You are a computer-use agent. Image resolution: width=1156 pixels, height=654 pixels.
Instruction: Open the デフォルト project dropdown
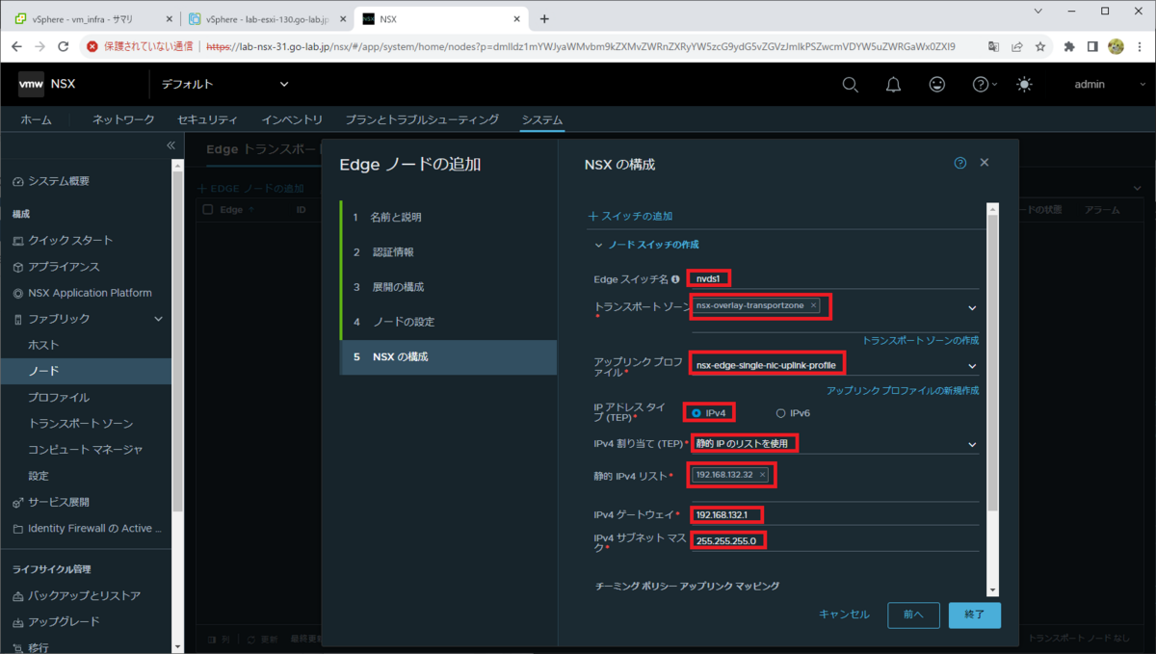(x=225, y=85)
